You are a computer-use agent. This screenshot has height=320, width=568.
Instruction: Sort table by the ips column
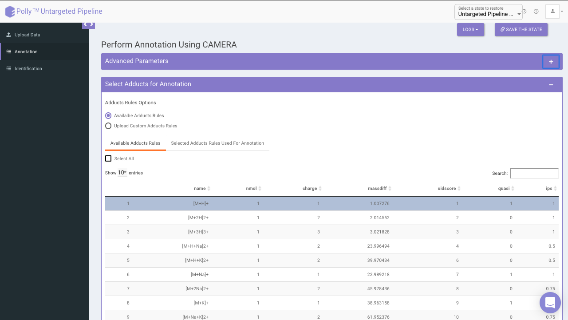[x=552, y=189]
